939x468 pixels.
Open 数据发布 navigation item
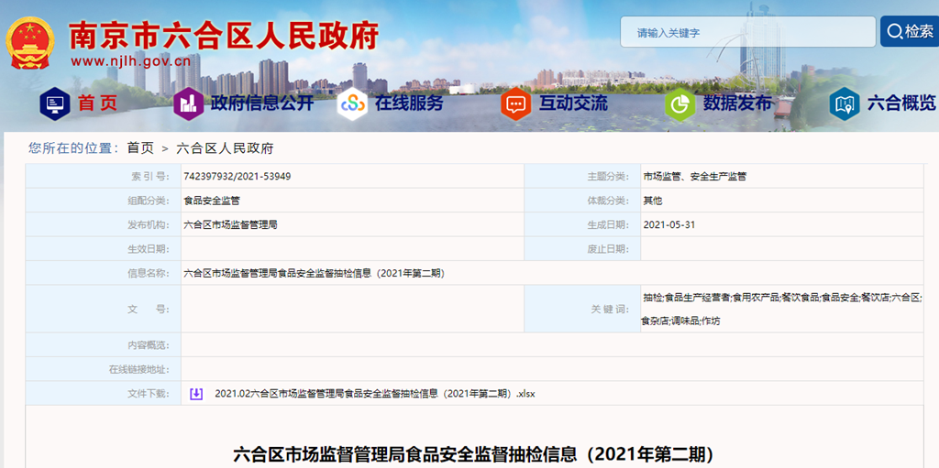(737, 103)
